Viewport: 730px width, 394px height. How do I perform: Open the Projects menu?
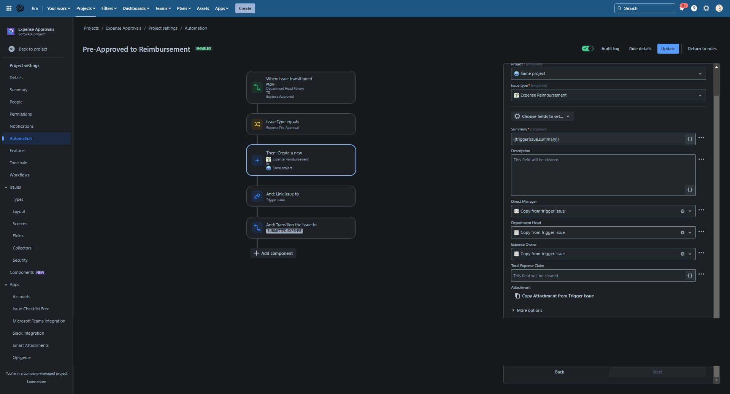pos(86,8)
